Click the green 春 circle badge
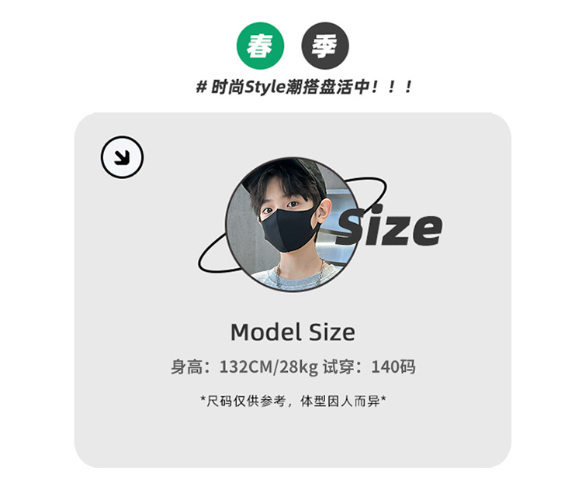This screenshot has height=492, width=582. (x=260, y=46)
